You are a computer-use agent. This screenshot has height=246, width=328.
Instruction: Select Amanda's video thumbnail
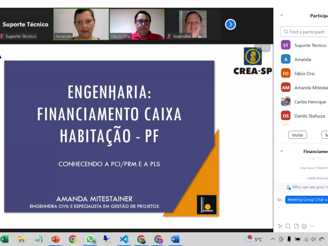click(81, 24)
